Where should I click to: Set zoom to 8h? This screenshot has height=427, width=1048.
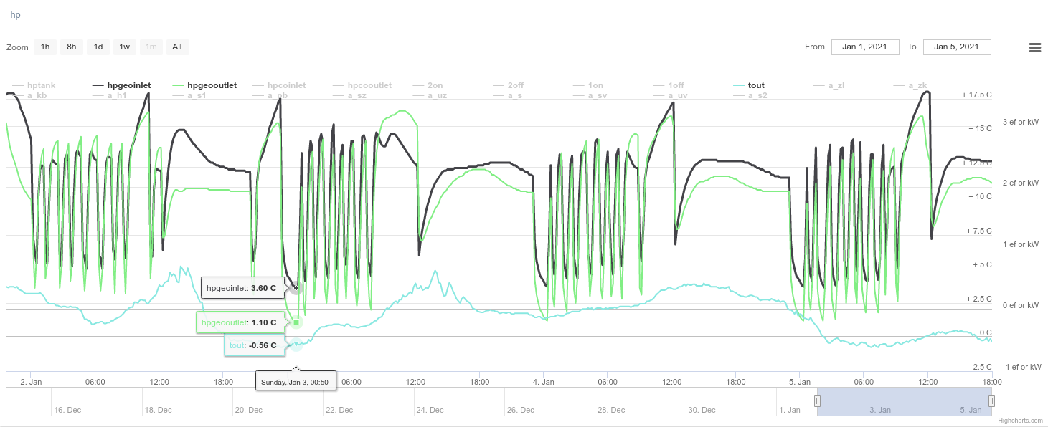coord(72,47)
